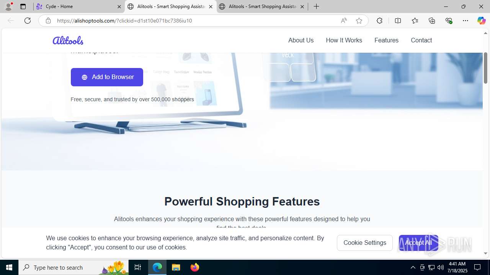Screen dimensions: 490x275
Task: Click the taskbar search box
Action: coord(73,267)
